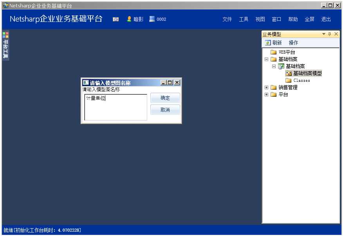Click the 基础档案模型 diagram icon

coord(289,73)
